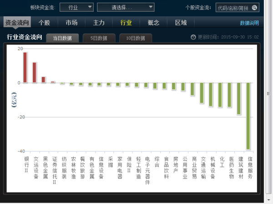Switch to the 个股 tab

[45, 23]
